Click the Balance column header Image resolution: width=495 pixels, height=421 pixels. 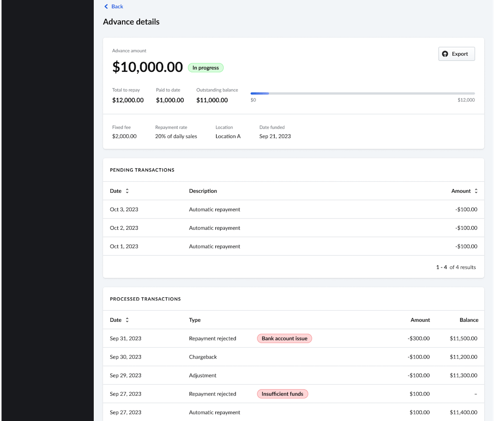469,320
